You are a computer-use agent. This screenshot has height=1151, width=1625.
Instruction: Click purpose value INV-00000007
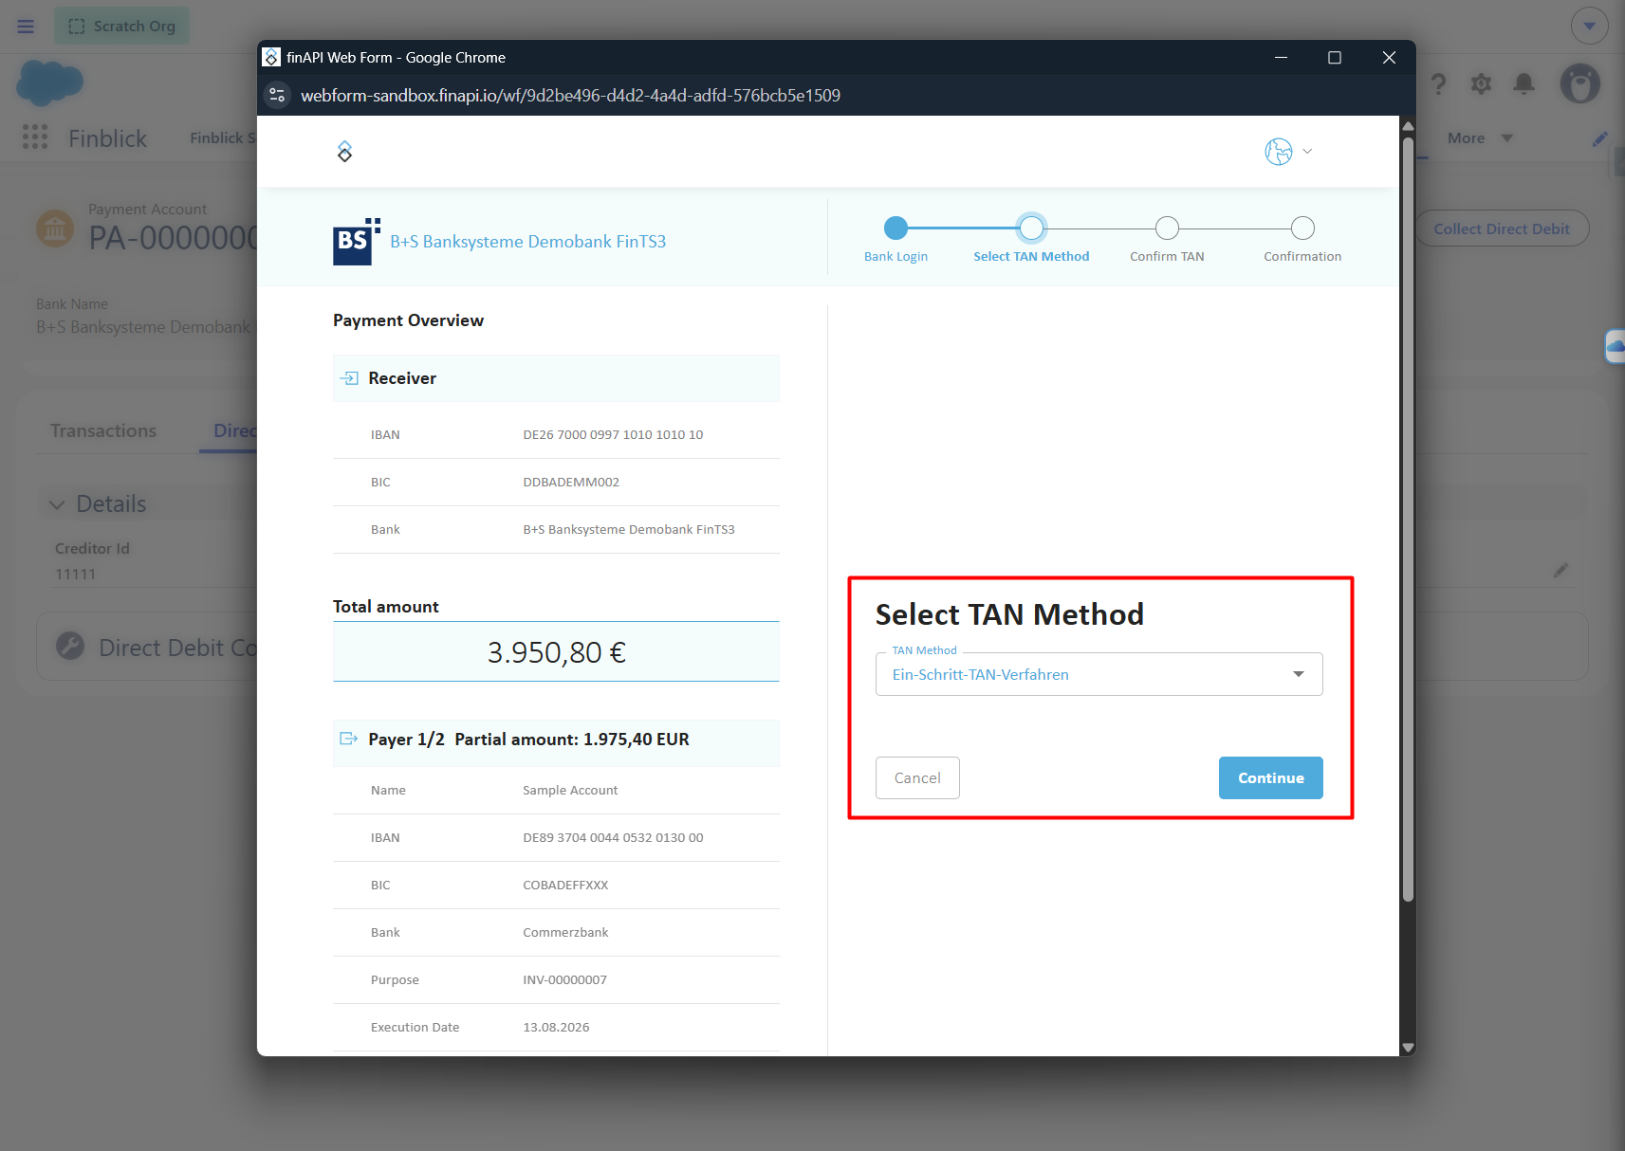(x=564, y=980)
